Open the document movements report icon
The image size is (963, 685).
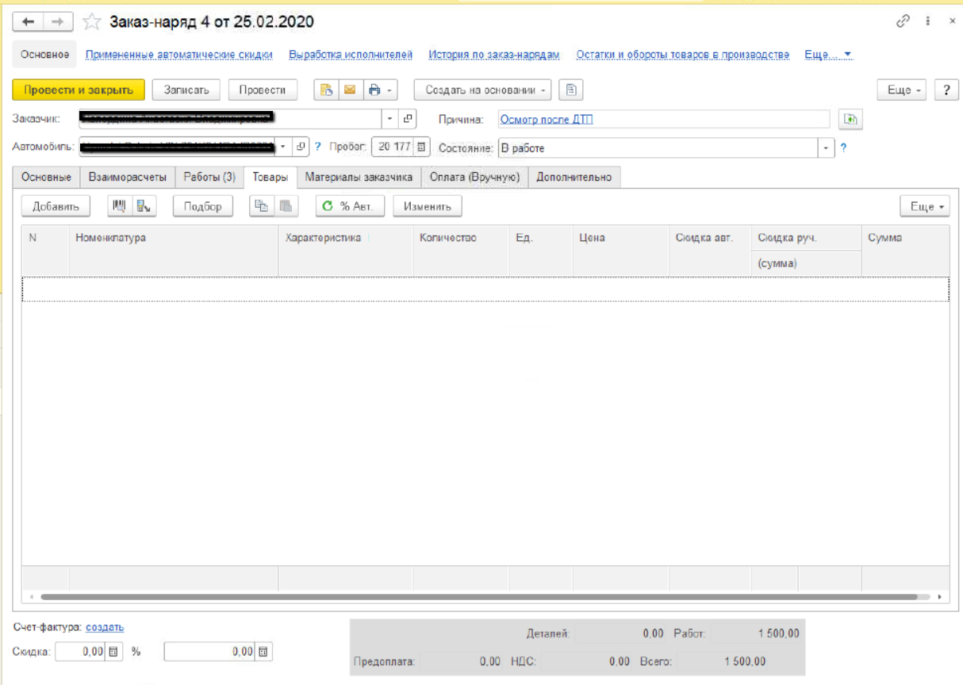(x=326, y=90)
